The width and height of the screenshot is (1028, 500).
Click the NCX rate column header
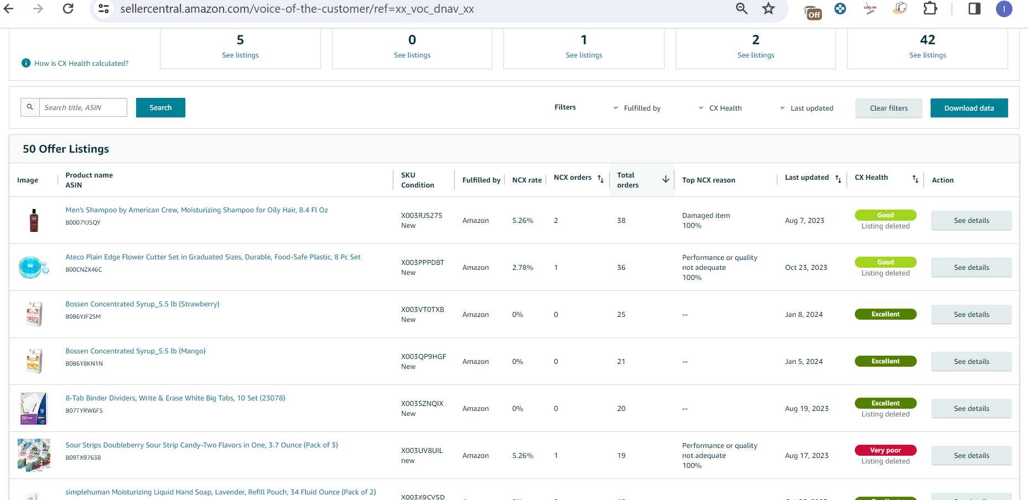coord(527,180)
